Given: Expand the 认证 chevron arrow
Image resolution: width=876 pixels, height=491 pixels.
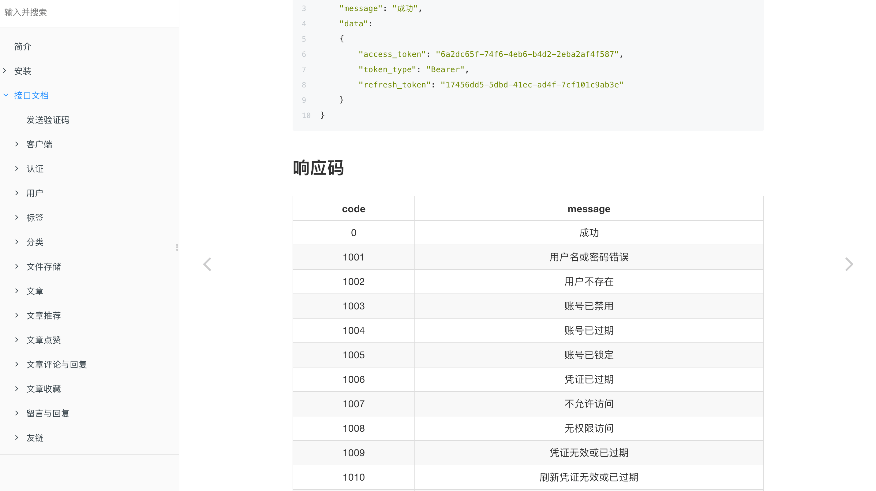Looking at the screenshot, I should (17, 168).
